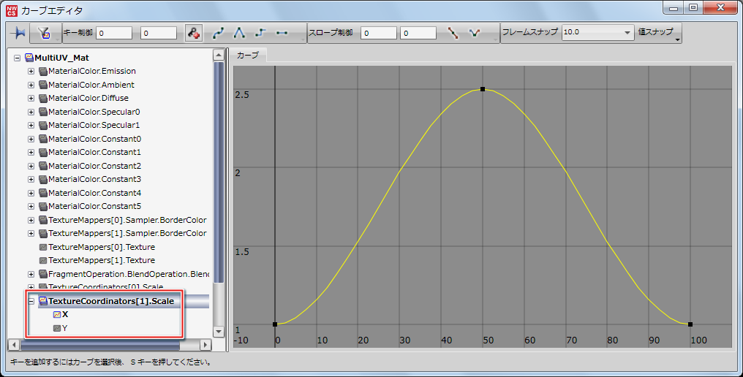Click the pin icon at toolbar start
This screenshot has width=743, height=377.
click(18, 33)
